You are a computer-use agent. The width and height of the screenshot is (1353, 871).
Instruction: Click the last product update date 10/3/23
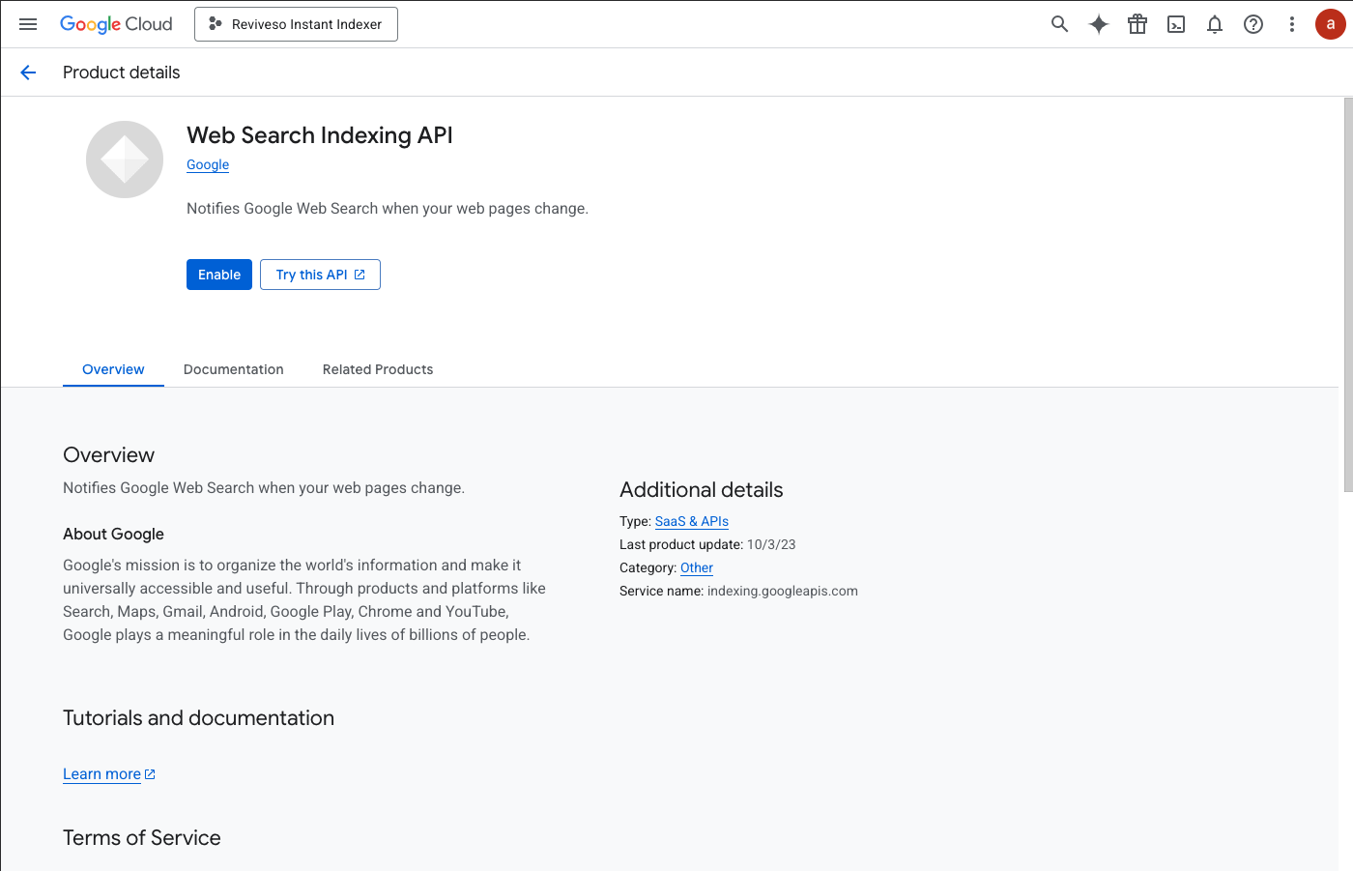(x=771, y=544)
